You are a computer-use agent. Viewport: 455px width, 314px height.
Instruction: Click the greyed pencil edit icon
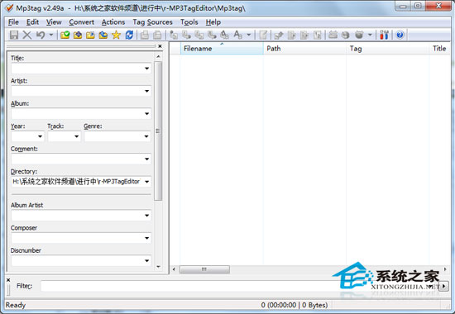click(x=279, y=35)
